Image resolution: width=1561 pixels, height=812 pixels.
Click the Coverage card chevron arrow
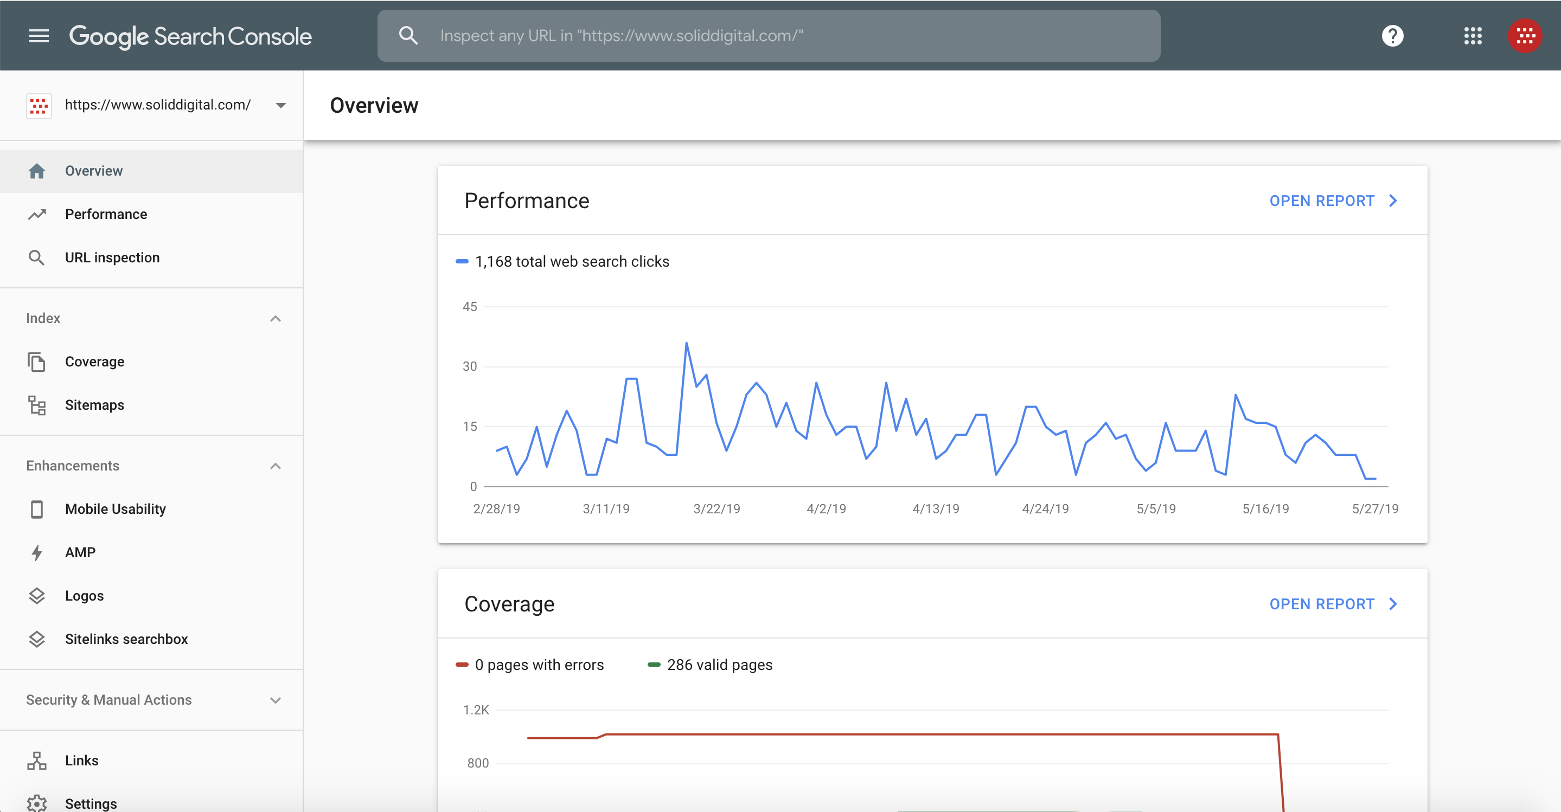pyautogui.click(x=1393, y=604)
